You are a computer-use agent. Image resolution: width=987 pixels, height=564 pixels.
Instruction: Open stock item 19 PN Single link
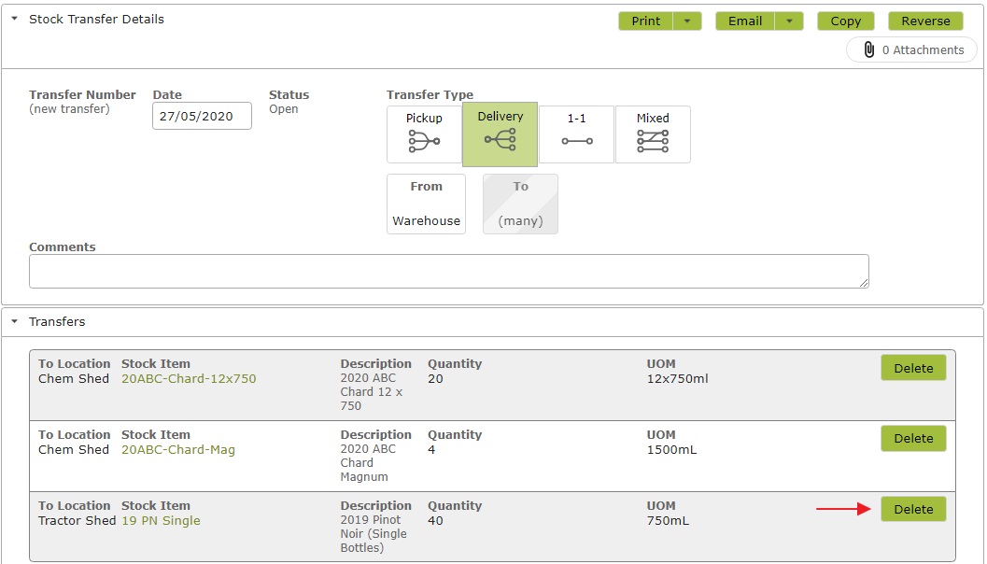click(x=162, y=520)
